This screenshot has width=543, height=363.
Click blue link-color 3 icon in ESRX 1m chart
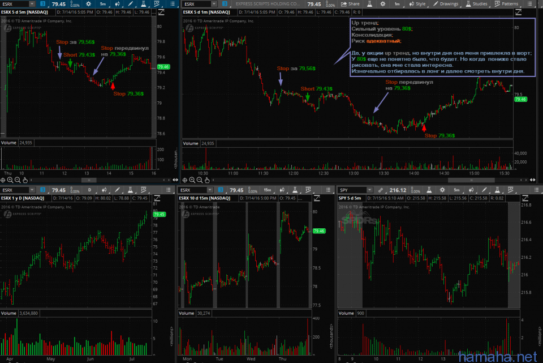(x=225, y=4)
